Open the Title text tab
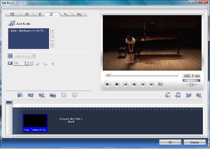This screenshot has width=210, height=149. coord(40,14)
